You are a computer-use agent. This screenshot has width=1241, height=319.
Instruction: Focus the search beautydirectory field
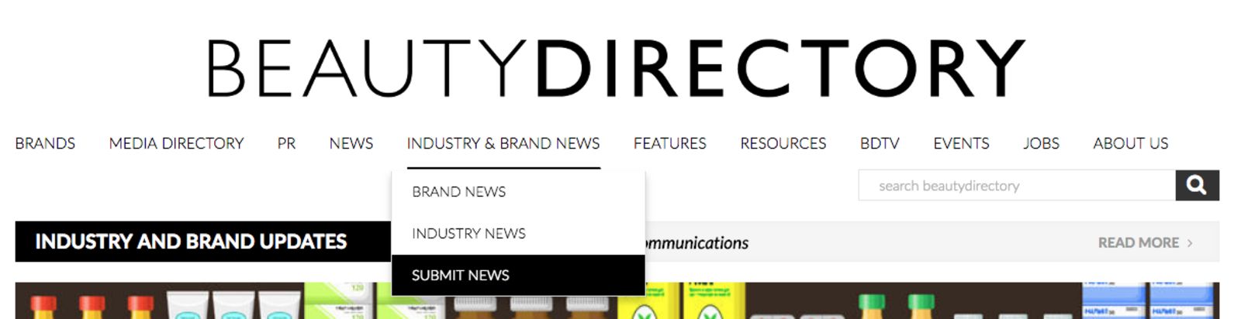click(x=1017, y=186)
